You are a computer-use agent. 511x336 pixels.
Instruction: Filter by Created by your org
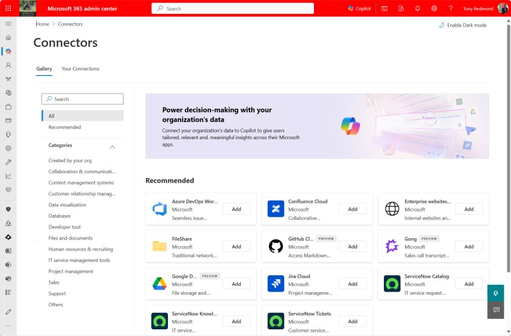point(70,160)
